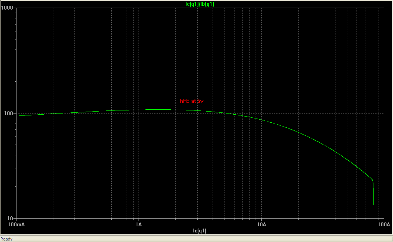393x242 pixels.
Task: Click the 'Ready' status bar text
Action: click(x=7, y=239)
